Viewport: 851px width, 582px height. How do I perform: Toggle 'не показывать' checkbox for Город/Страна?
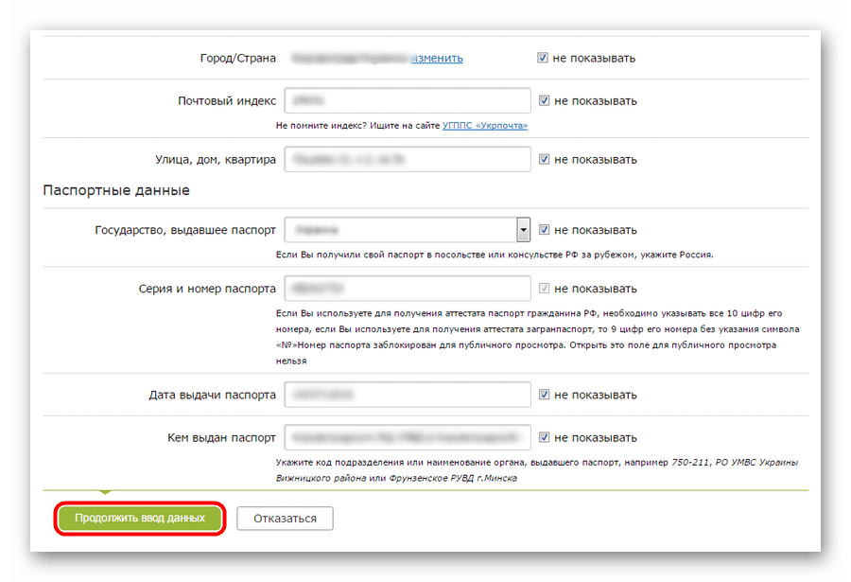[x=542, y=58]
